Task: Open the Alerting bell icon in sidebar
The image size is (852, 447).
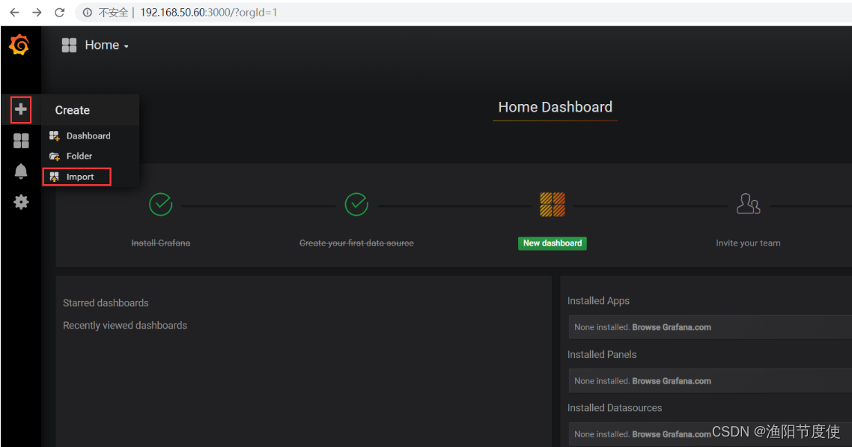Action: 21,171
